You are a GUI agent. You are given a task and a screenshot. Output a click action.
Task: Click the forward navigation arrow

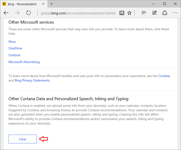[17, 13]
